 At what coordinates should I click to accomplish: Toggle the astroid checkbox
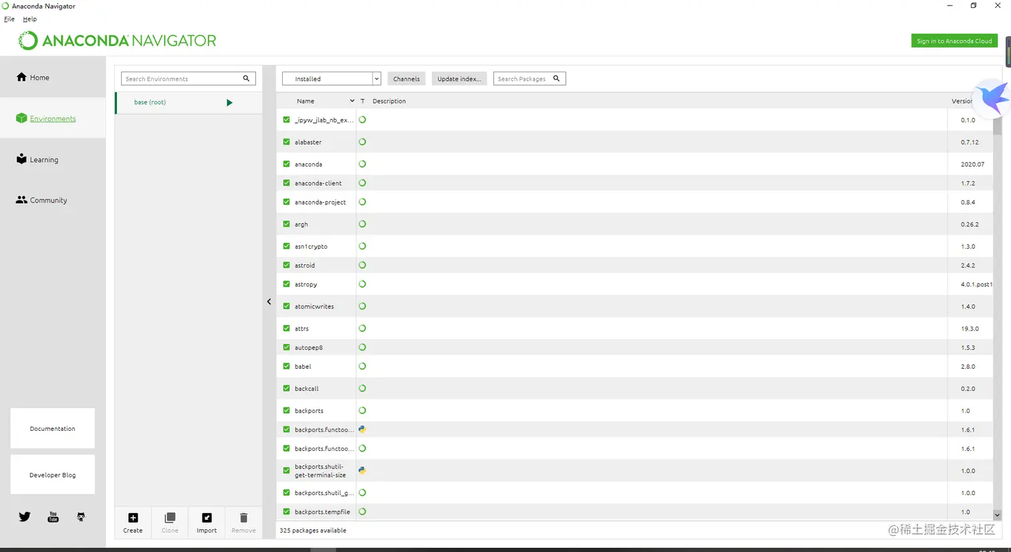(x=287, y=265)
